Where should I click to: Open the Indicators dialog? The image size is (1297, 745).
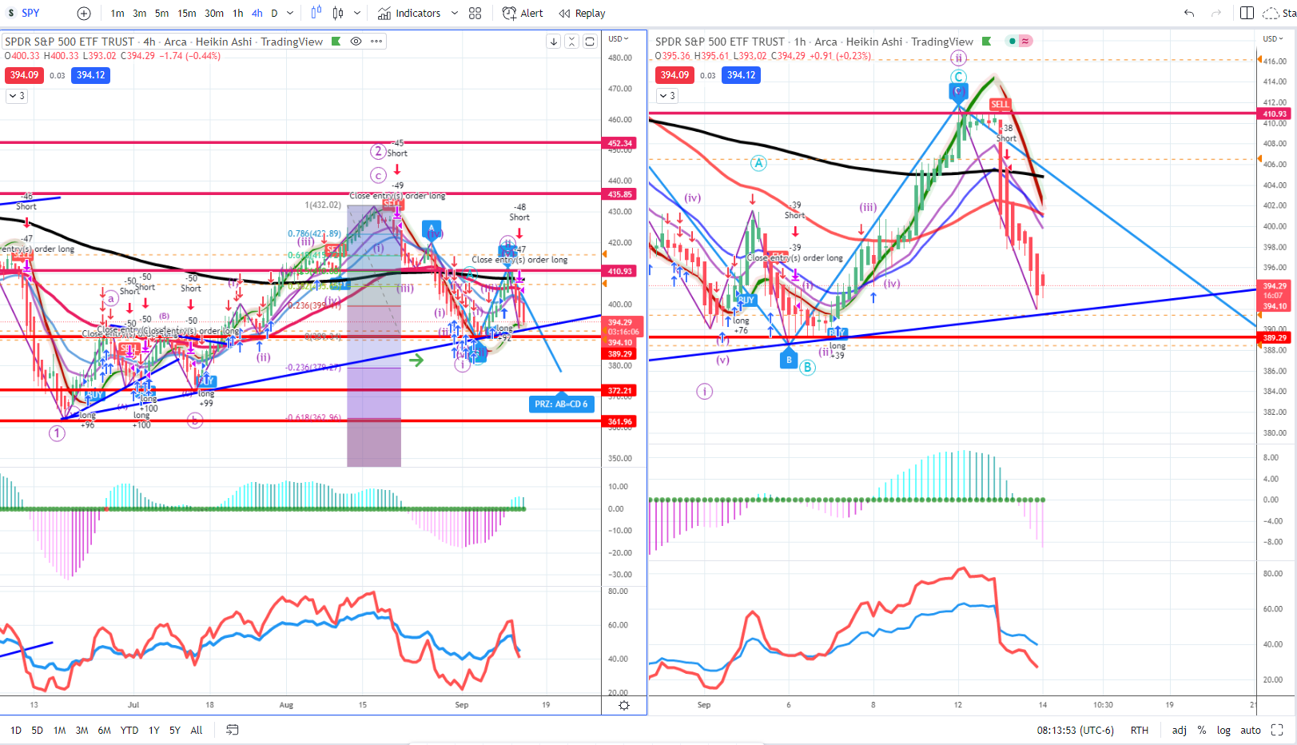pyautogui.click(x=409, y=13)
